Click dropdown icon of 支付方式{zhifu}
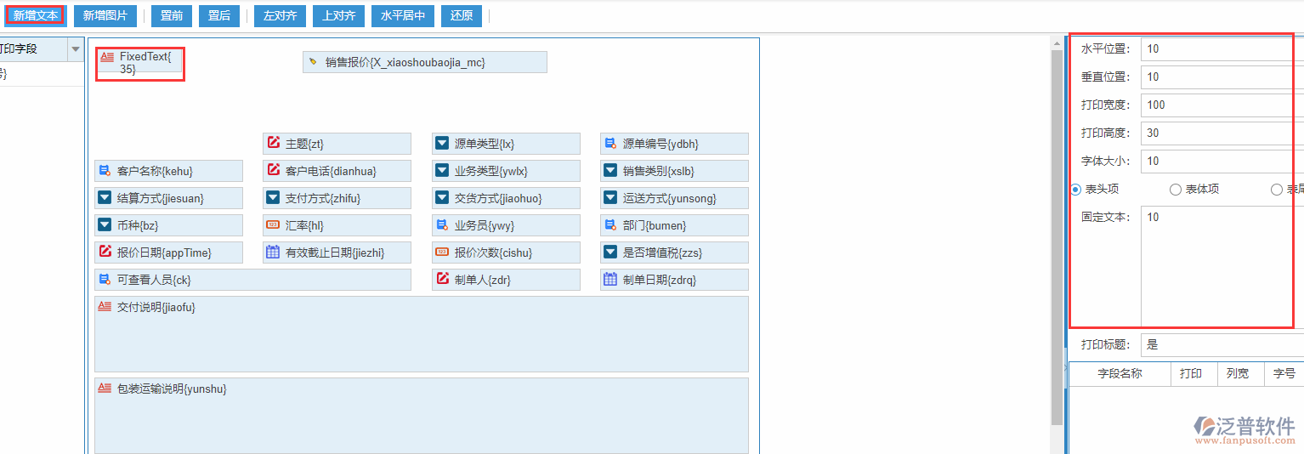Image resolution: width=1304 pixels, height=454 pixels. tap(273, 197)
